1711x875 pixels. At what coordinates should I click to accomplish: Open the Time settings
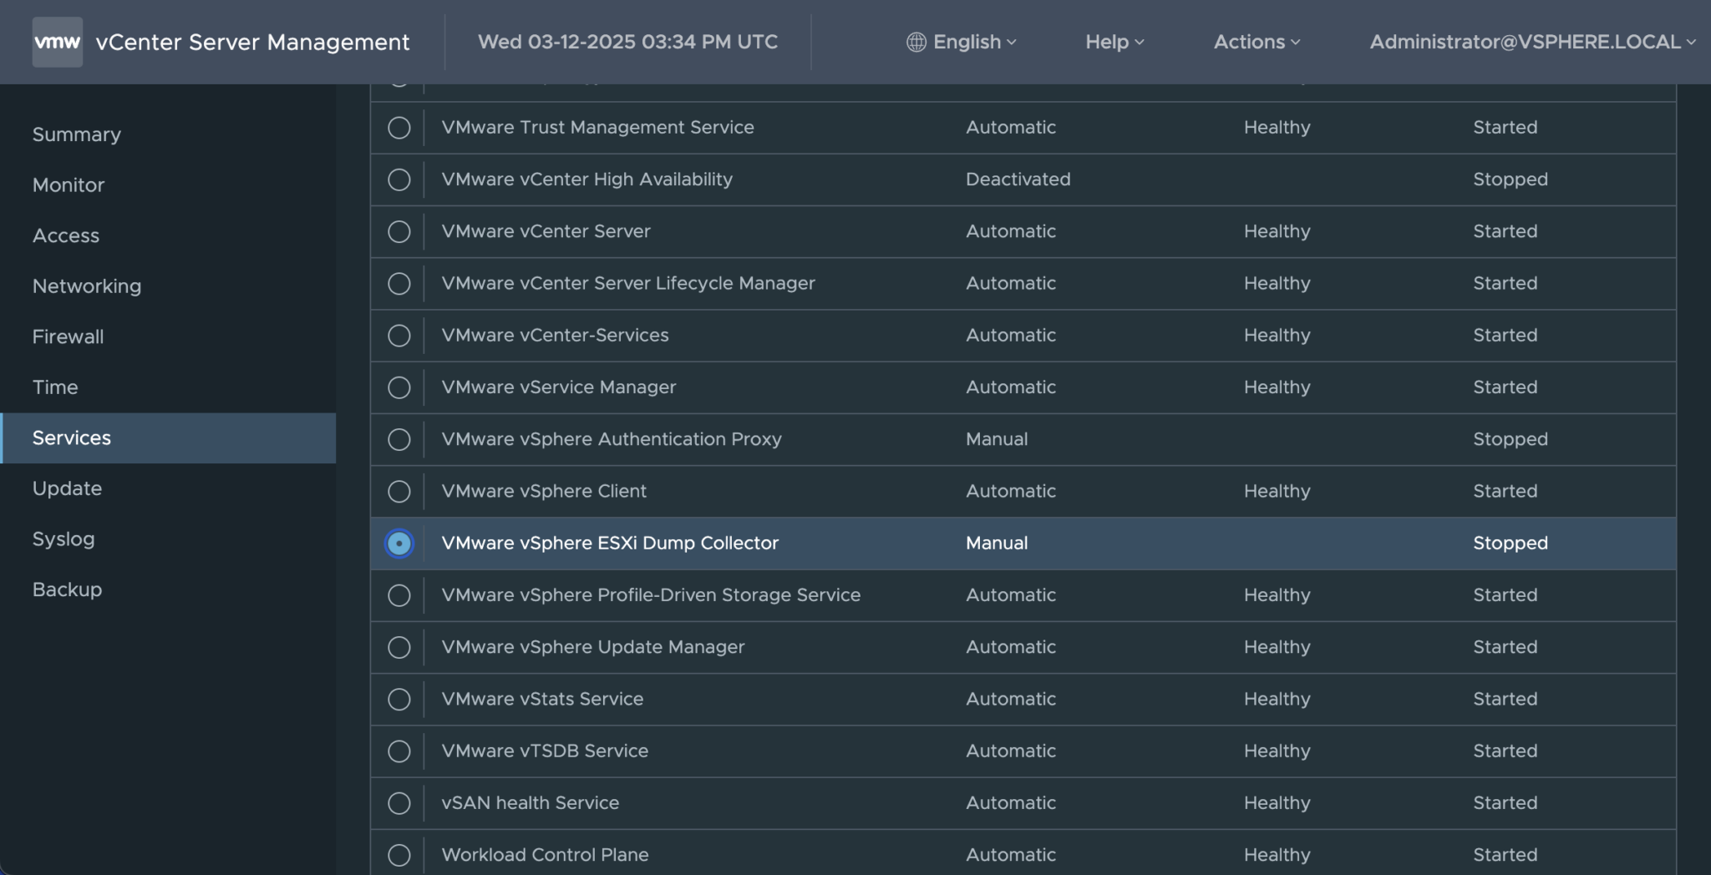pyautogui.click(x=55, y=387)
